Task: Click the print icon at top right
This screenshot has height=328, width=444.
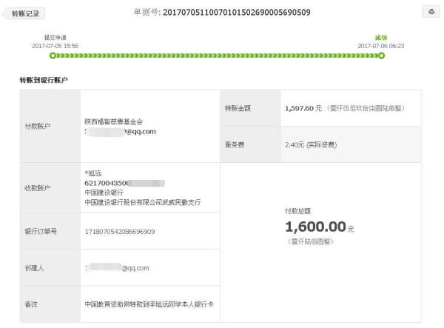Action: pos(430,13)
